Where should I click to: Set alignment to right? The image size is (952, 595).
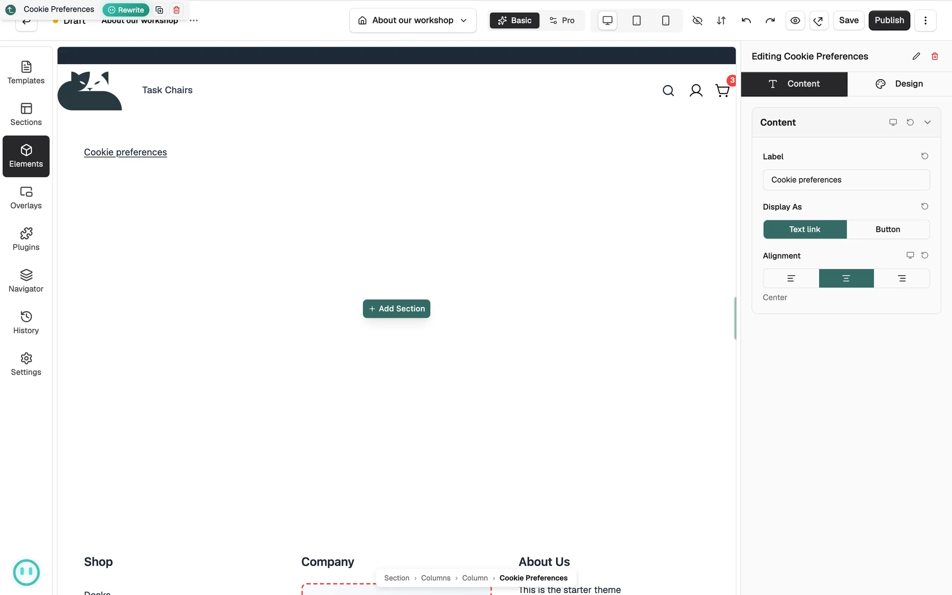tap(902, 278)
